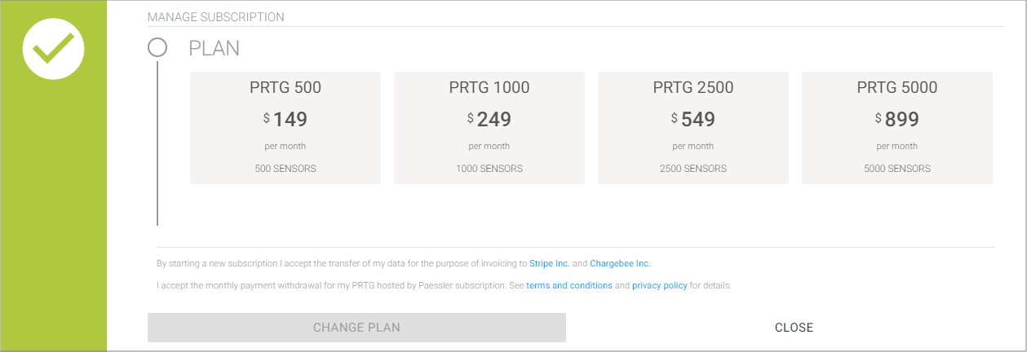
Task: Click the $549 per month price
Action: [x=693, y=120]
